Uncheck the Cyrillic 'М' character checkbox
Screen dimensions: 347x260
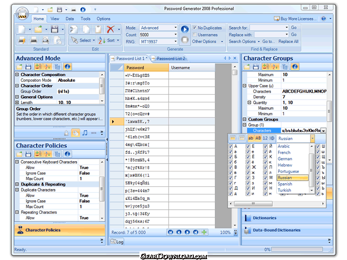point(265,178)
